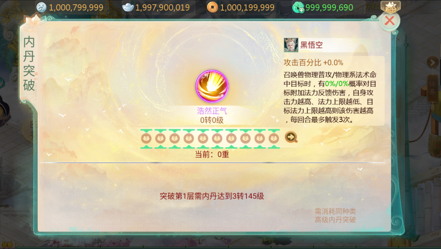Select the first breakthrough layer slot
The image size is (441, 249).
click(x=146, y=139)
